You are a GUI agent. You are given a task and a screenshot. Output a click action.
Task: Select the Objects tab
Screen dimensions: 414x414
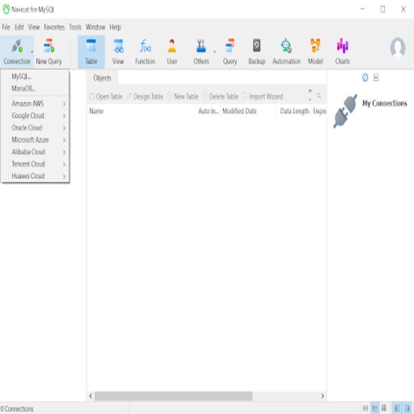click(102, 78)
